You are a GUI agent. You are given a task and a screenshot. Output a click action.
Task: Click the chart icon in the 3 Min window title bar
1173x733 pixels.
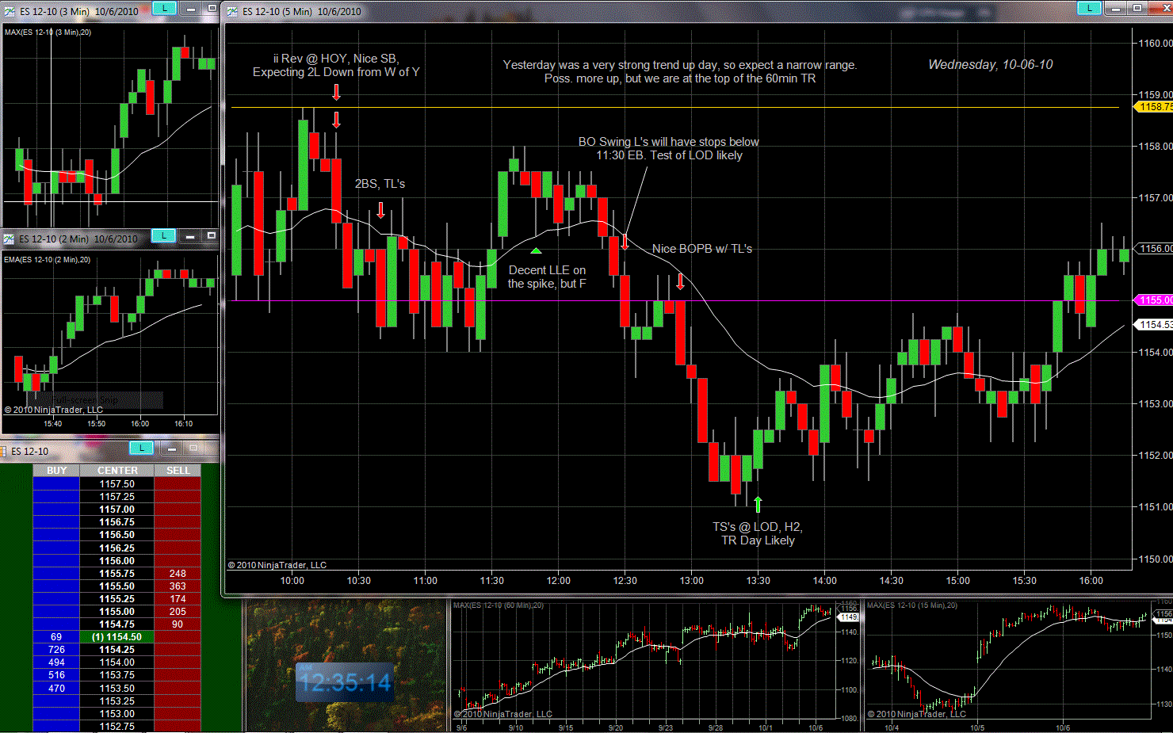pyautogui.click(x=10, y=11)
